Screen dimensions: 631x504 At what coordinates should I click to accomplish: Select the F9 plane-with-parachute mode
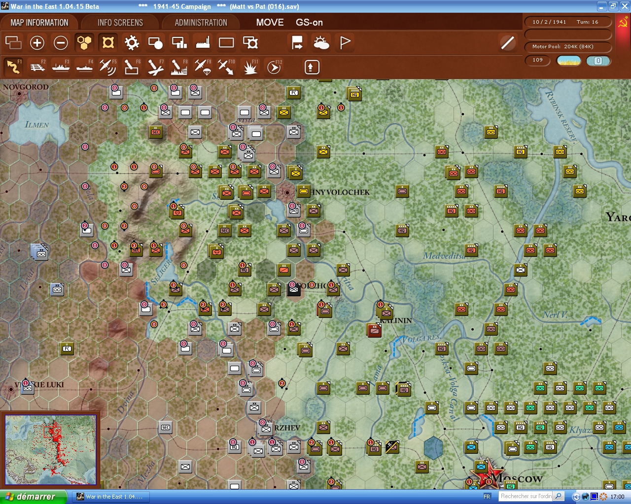[x=203, y=67]
